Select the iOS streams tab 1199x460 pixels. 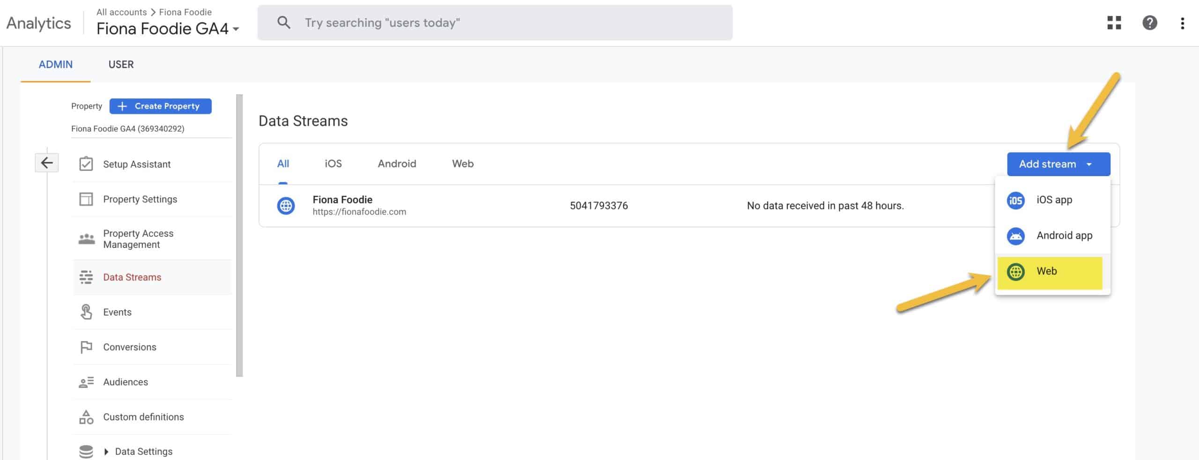point(333,163)
